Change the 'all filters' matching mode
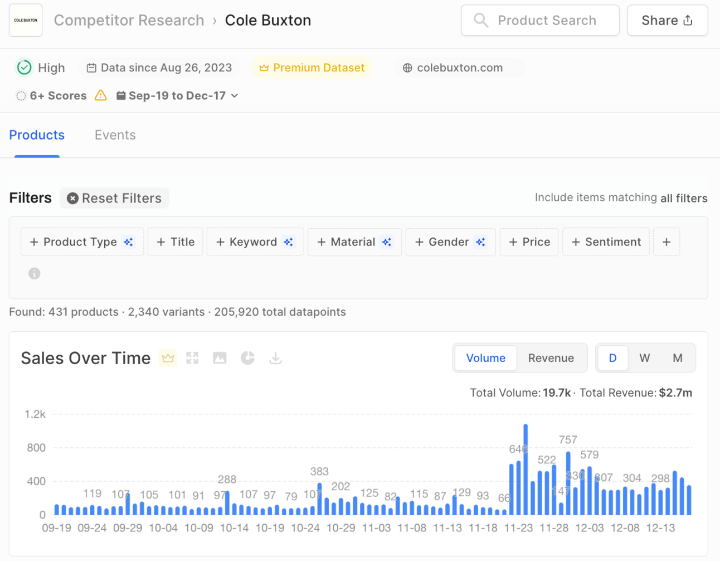 point(684,198)
